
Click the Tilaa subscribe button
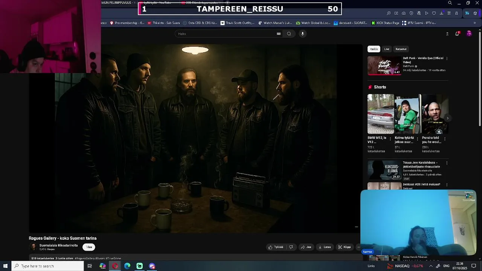(89, 247)
